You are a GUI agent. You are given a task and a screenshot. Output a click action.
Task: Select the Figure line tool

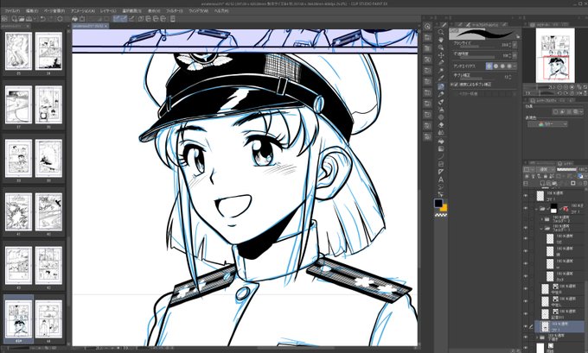(441, 156)
